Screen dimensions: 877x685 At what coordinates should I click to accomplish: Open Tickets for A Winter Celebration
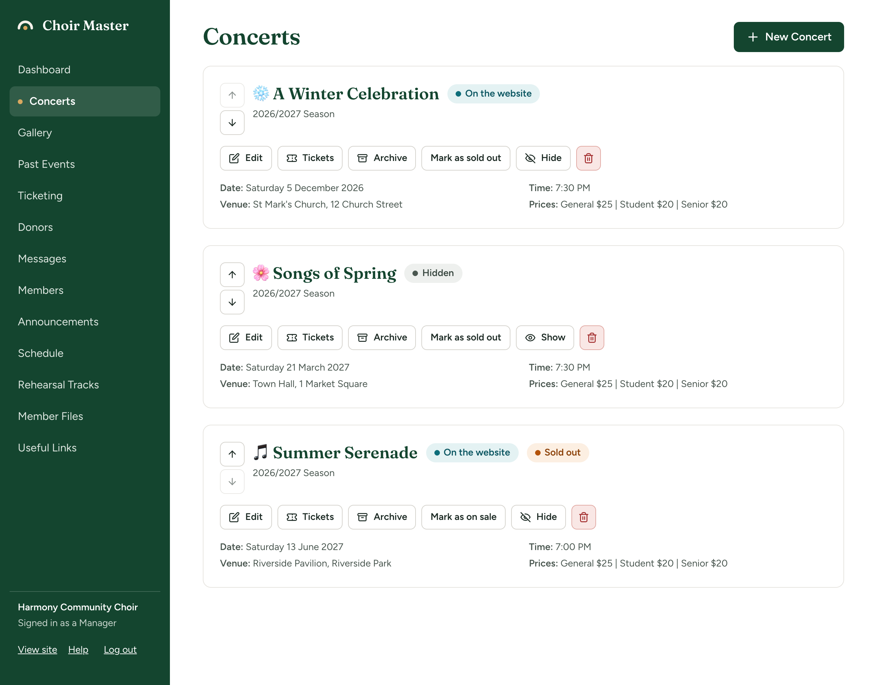pyautogui.click(x=310, y=158)
